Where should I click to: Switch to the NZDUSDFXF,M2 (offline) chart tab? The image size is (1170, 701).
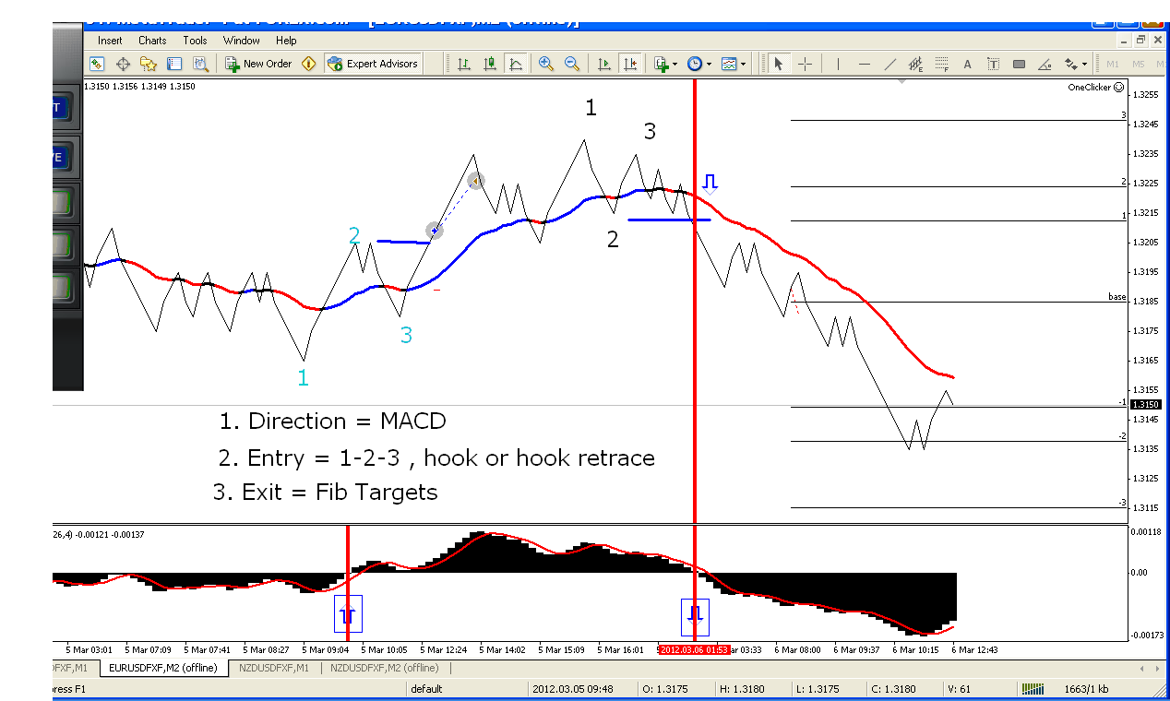(x=384, y=668)
